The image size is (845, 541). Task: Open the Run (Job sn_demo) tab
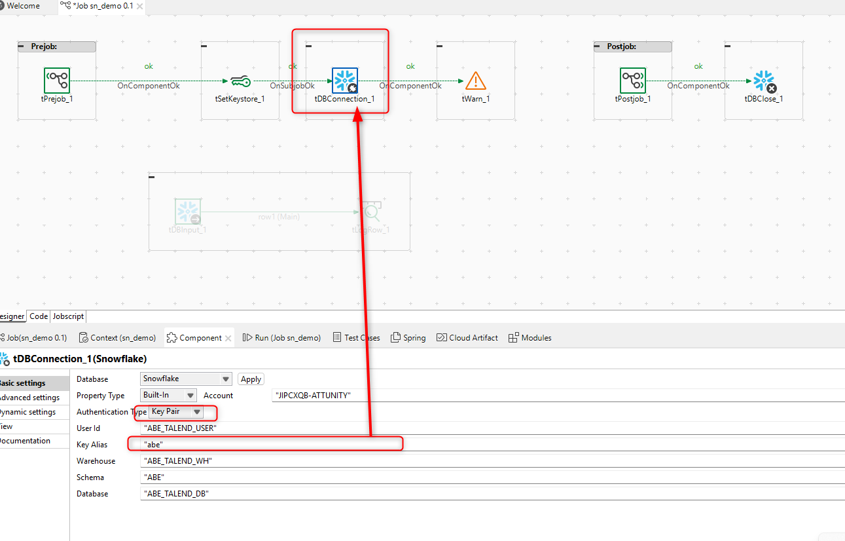tap(281, 337)
